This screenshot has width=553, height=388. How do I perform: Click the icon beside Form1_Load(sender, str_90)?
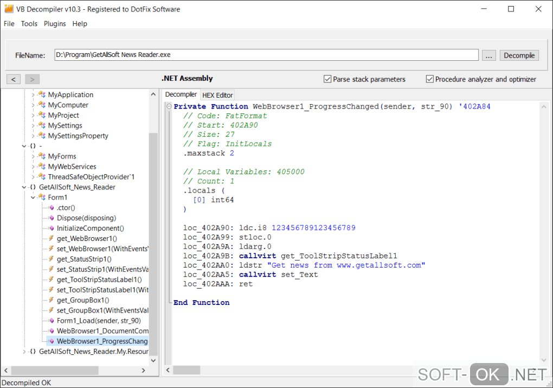click(x=51, y=321)
